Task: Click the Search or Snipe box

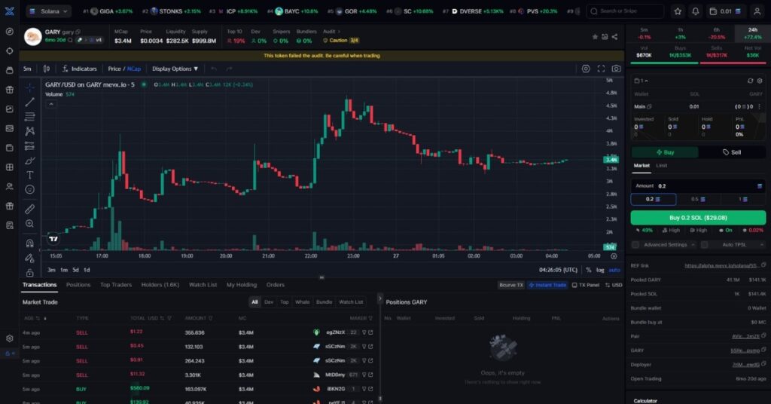Action: (624, 11)
